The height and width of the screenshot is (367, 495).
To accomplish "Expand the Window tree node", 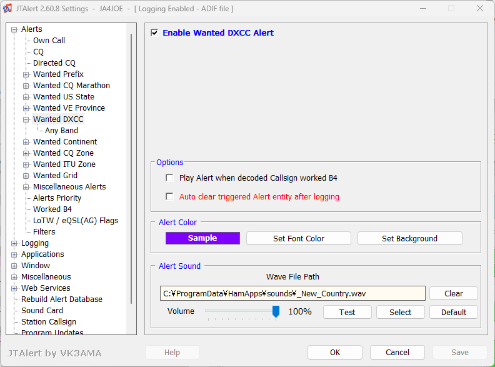I will 14,266.
